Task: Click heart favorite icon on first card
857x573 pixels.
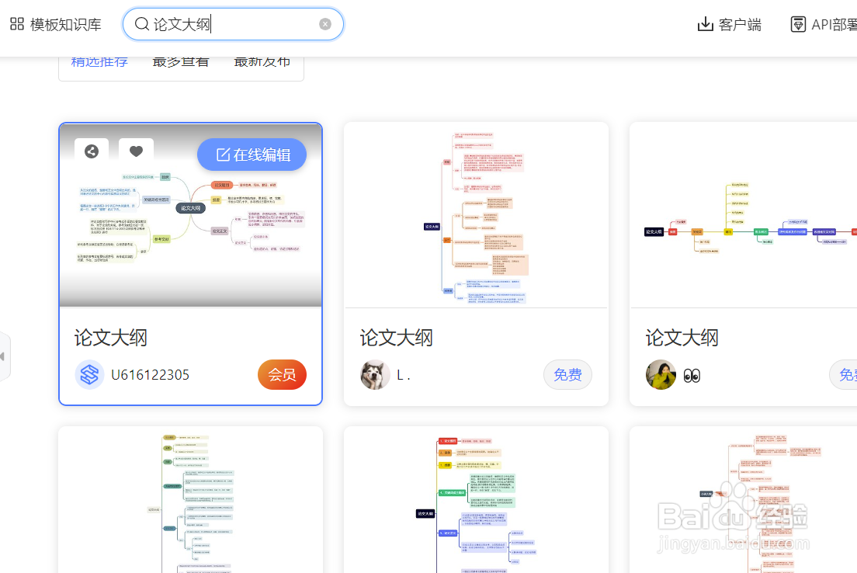Action: [x=136, y=151]
